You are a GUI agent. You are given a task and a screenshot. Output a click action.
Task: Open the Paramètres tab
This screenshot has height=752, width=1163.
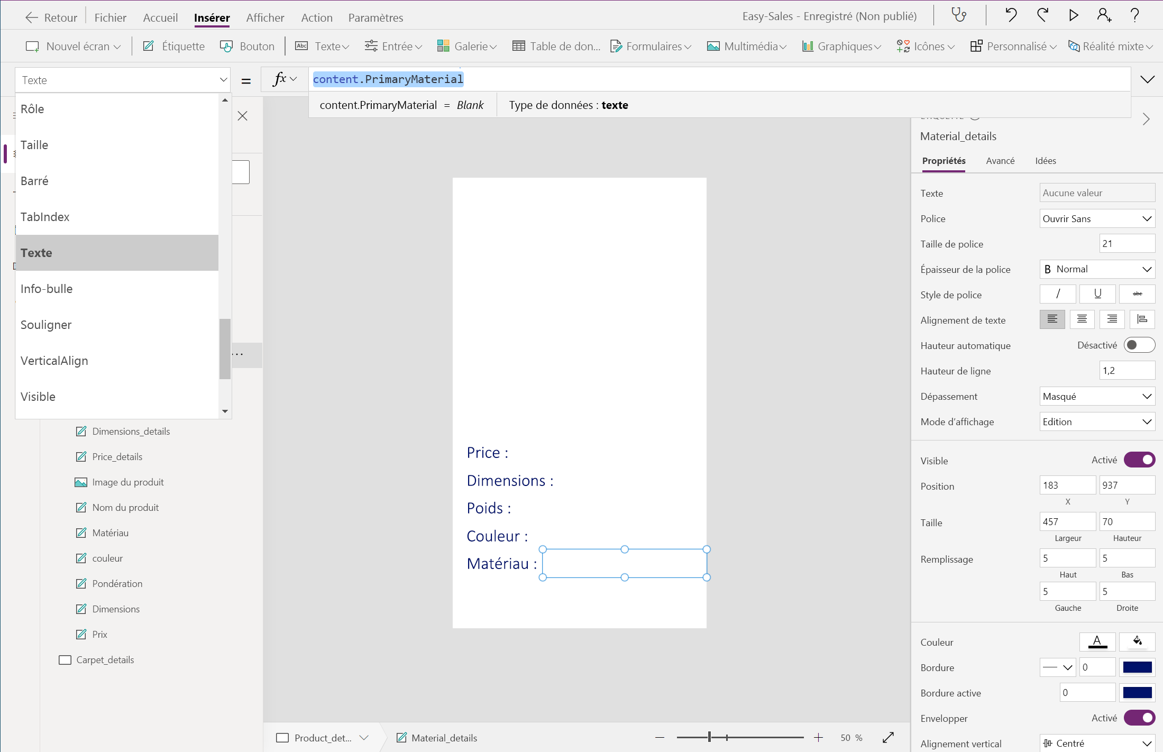(376, 17)
